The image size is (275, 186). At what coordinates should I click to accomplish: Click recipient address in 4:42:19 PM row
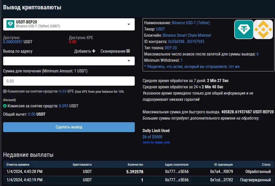point(177,180)
